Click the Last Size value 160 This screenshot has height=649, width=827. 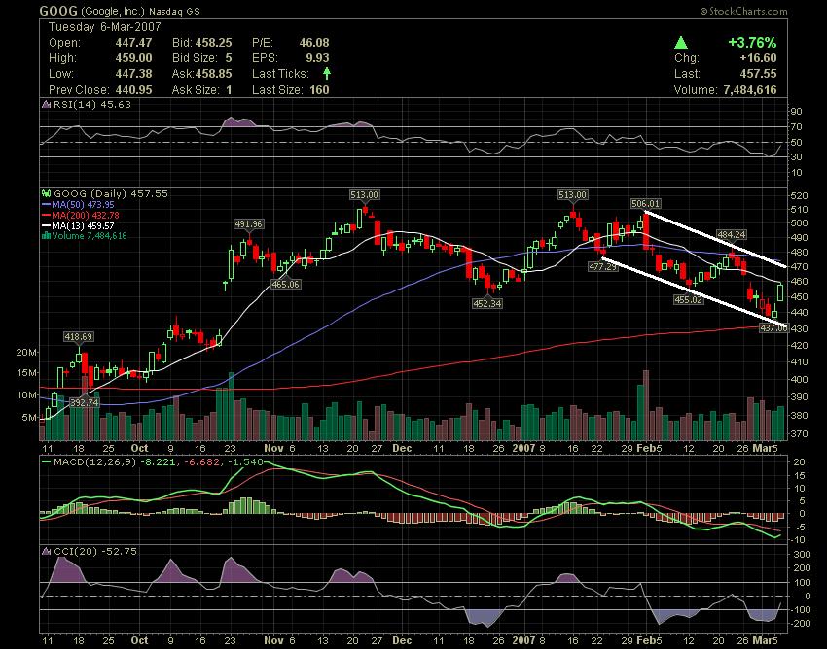(x=320, y=90)
